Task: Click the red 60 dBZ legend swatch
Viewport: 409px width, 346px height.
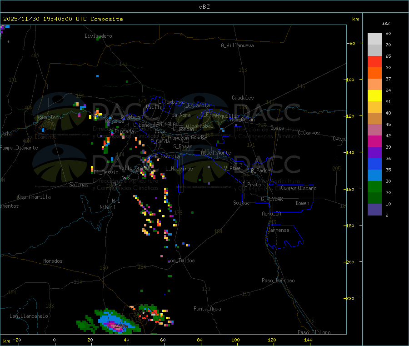Action: (x=374, y=61)
